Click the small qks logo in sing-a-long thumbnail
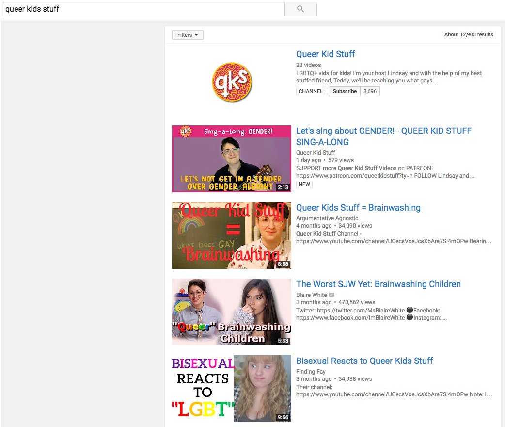This screenshot has height=427, width=505. pos(186,131)
